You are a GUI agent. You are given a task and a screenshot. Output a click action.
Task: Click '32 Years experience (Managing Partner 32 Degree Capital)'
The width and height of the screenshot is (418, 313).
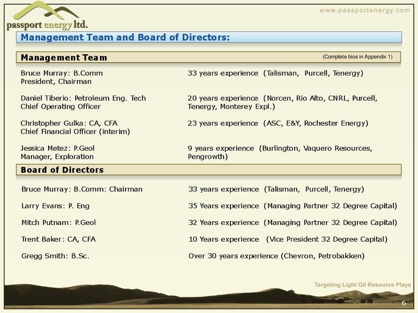coord(293,223)
